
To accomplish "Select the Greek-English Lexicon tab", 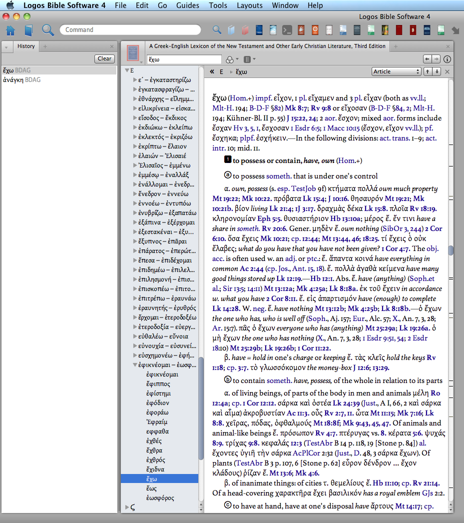I will pyautogui.click(x=267, y=46).
